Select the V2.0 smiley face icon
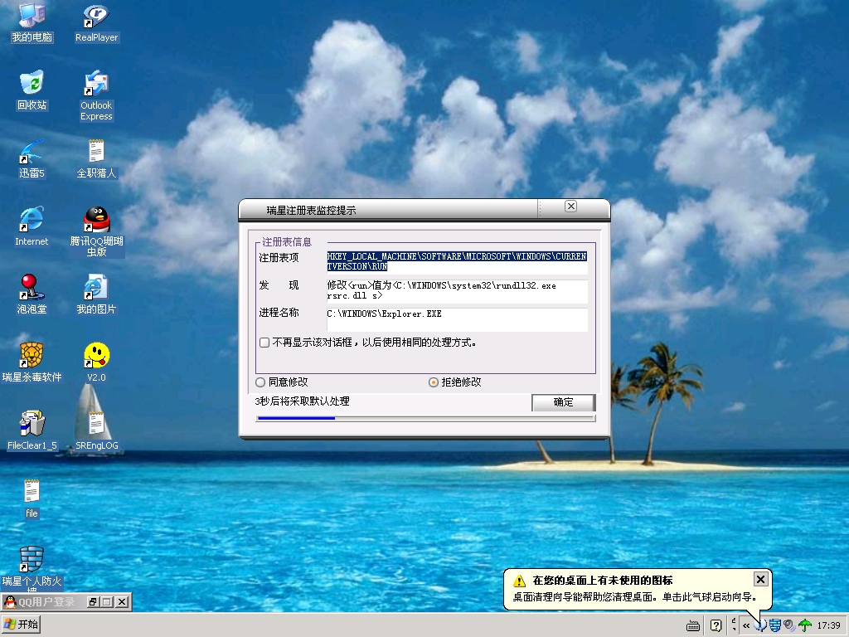849x637 pixels. pos(96,362)
